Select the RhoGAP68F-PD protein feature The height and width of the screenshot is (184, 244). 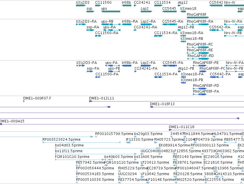tap(200, 89)
